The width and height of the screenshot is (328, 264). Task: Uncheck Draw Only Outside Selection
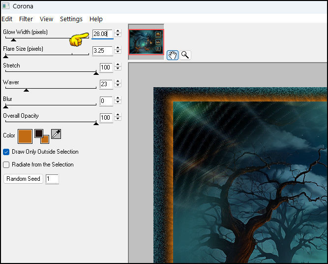click(x=6, y=152)
